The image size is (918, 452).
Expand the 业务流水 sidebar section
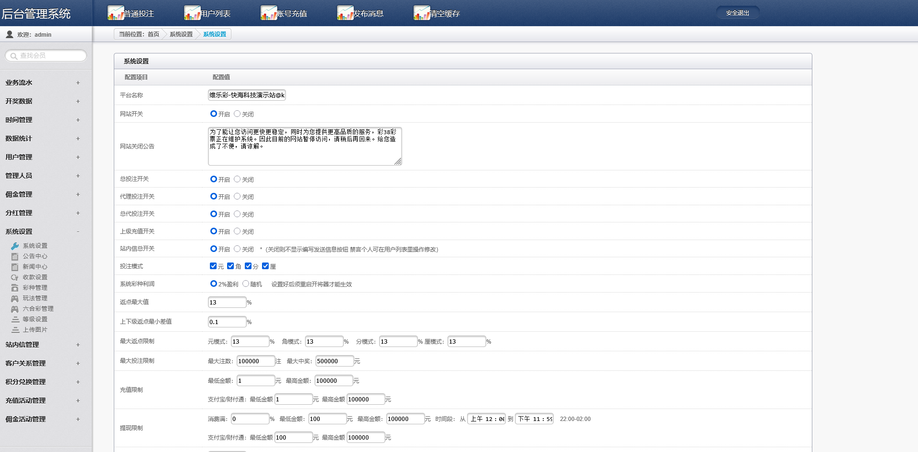point(78,83)
